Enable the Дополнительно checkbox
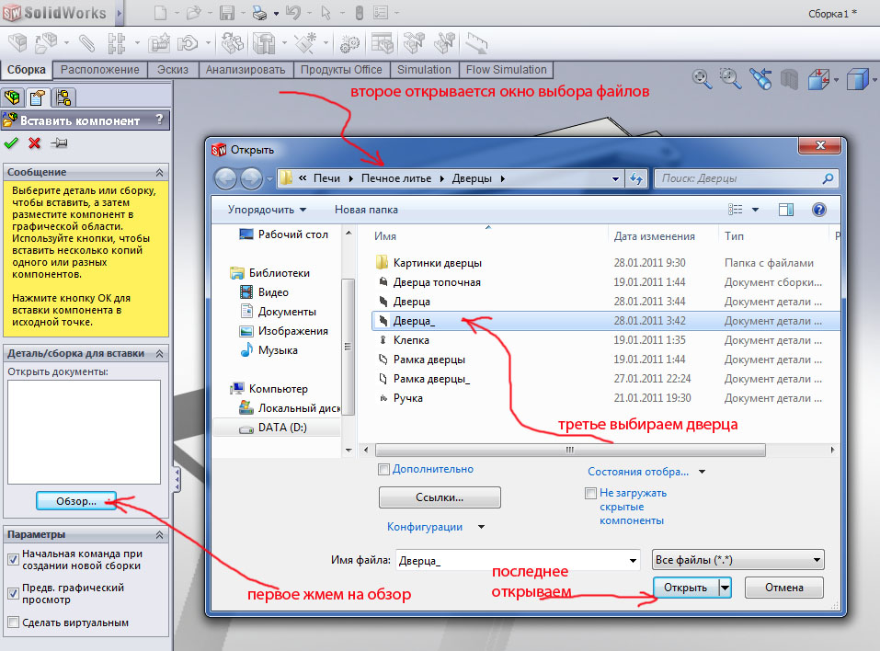 pos(384,469)
